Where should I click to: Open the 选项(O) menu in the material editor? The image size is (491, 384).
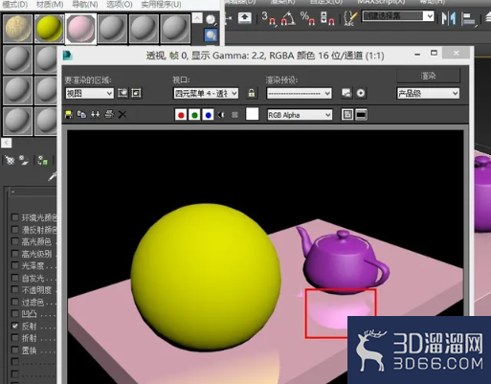(x=120, y=5)
